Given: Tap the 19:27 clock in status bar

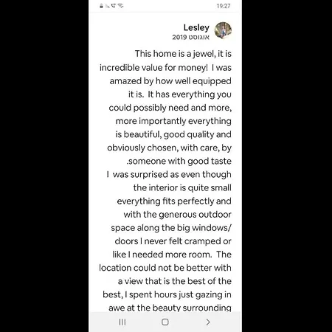Looking at the screenshot, I should (x=224, y=6).
